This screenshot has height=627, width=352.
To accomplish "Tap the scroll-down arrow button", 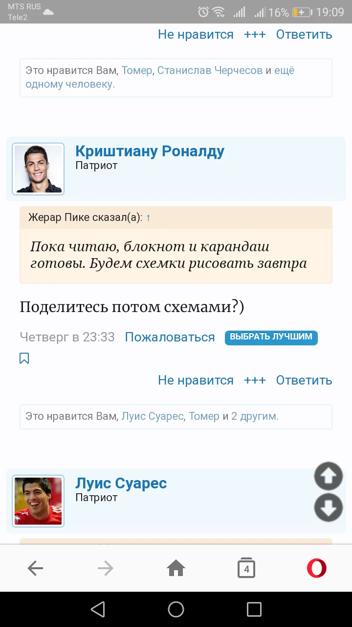I will [x=328, y=507].
